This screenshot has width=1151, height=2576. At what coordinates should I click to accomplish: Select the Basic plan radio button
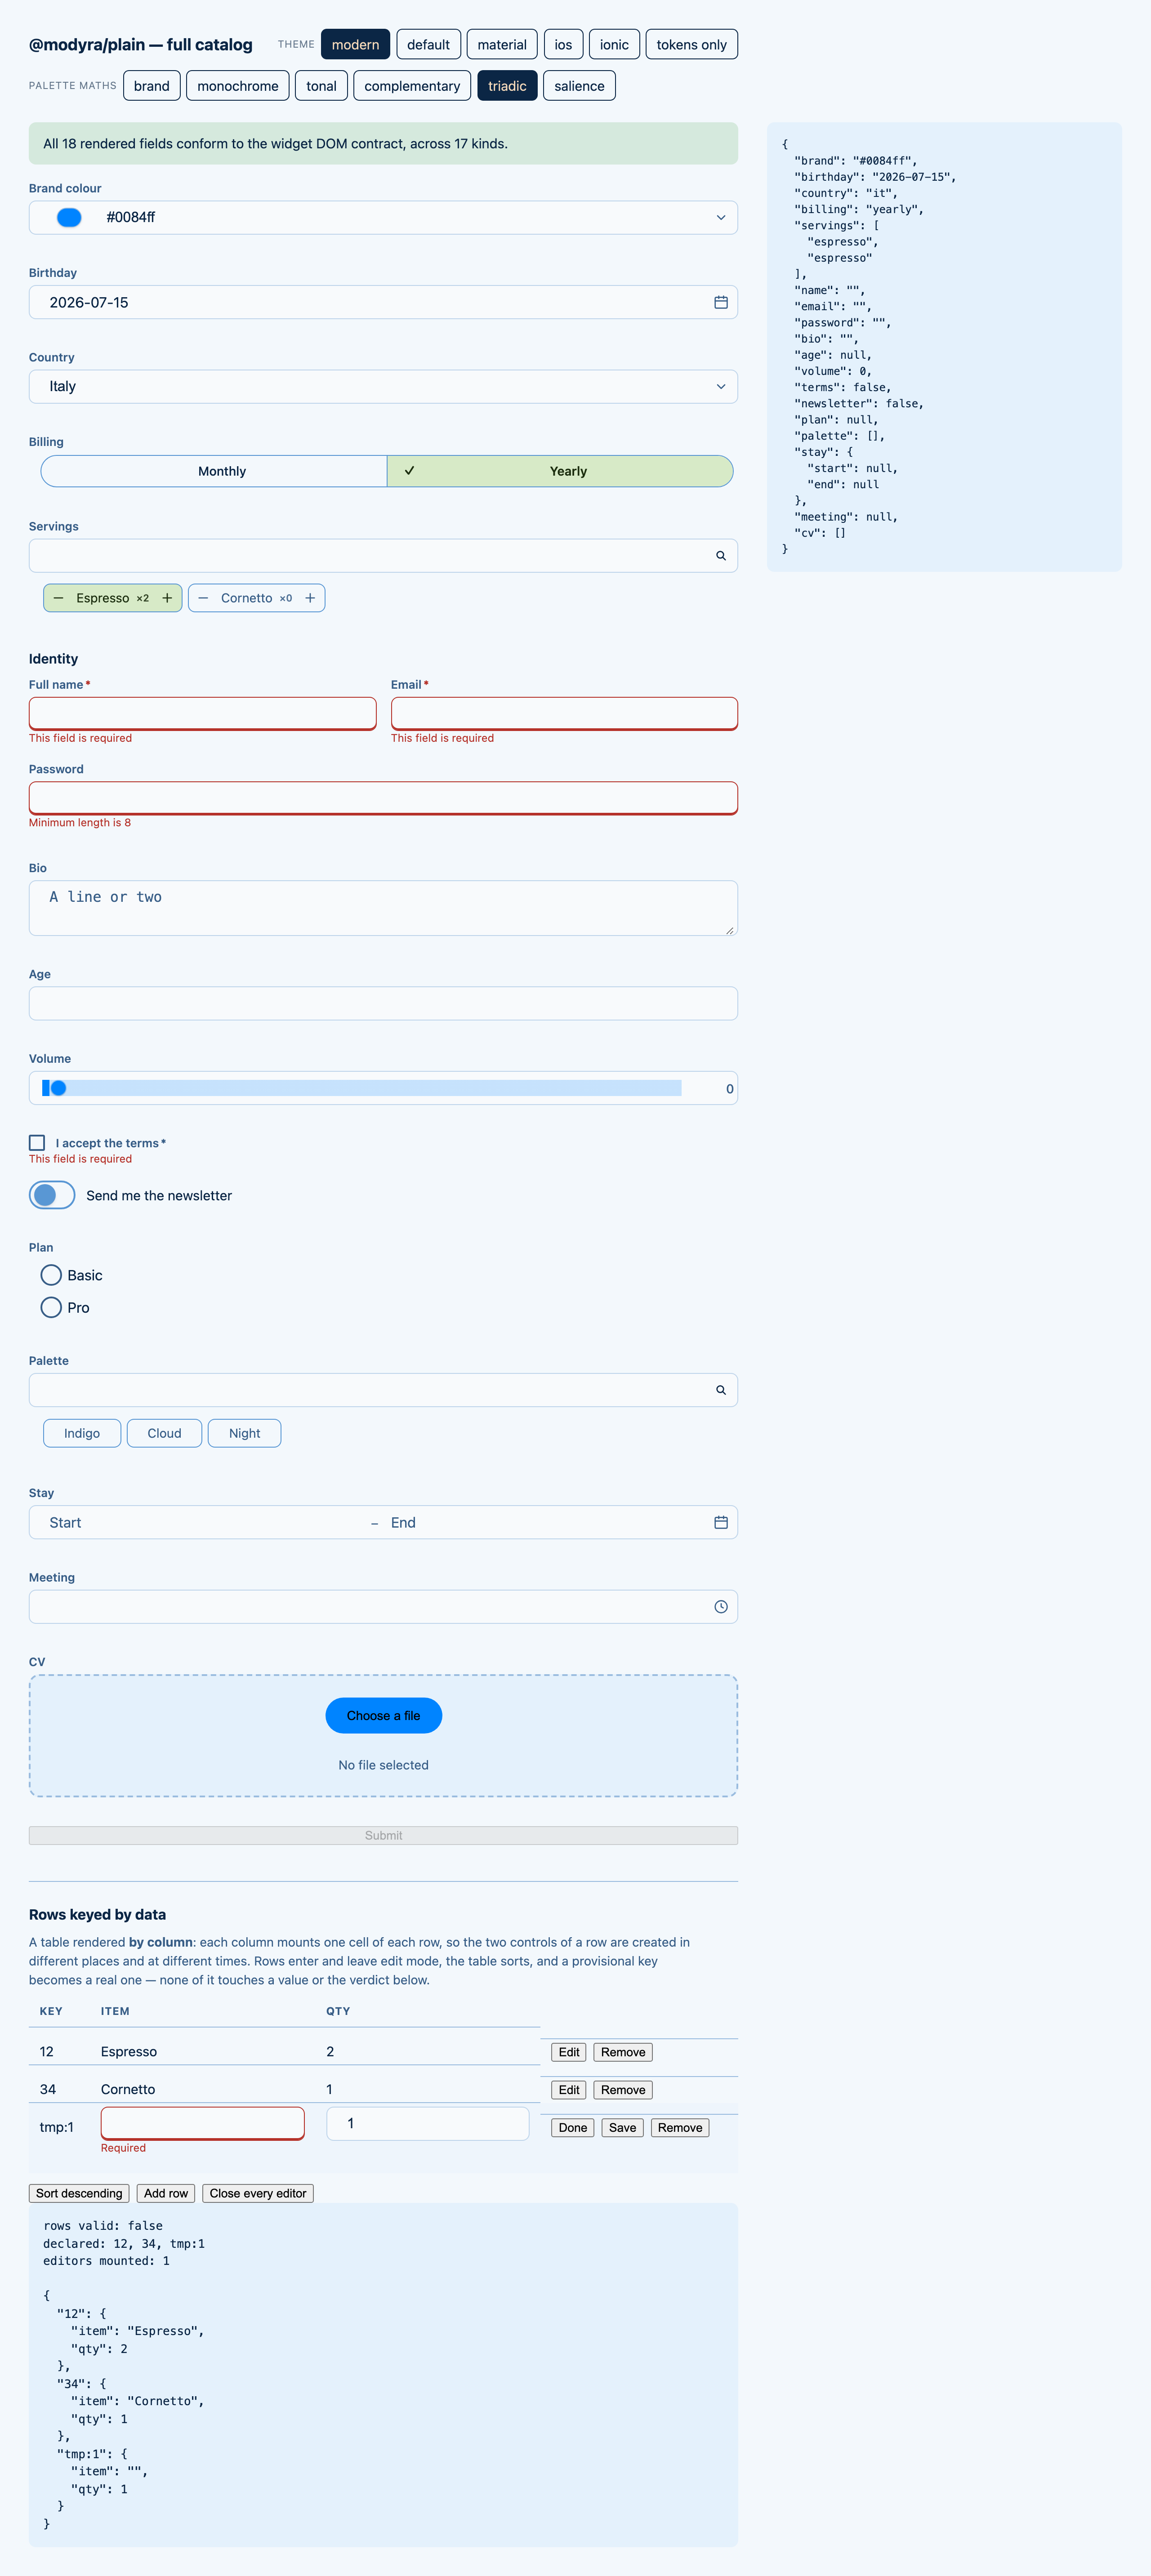(x=51, y=1275)
